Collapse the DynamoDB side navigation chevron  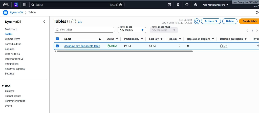click(44, 22)
